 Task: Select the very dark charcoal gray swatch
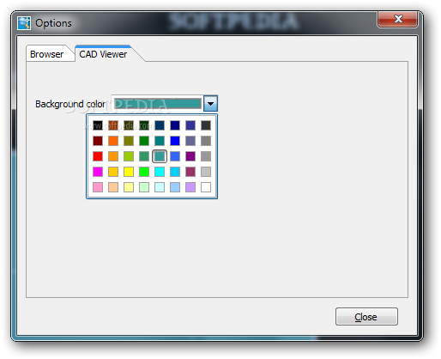point(206,125)
